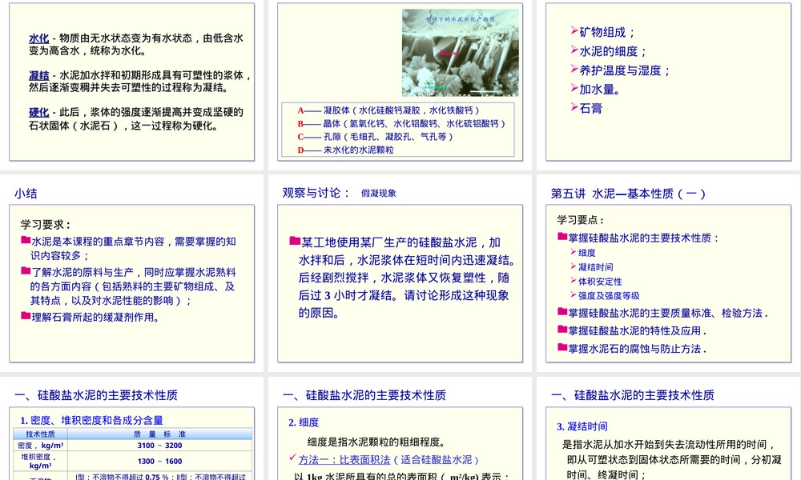
Task: Click the bullet 养护温度与湿度；
Action: click(621, 70)
